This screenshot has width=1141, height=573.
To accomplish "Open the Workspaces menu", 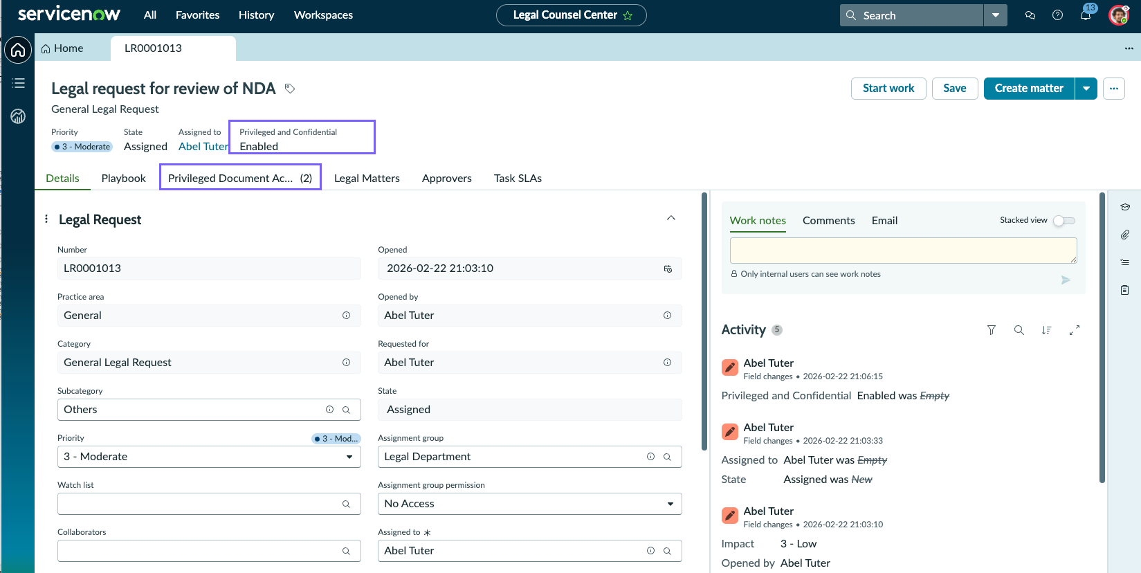I will tap(323, 15).
